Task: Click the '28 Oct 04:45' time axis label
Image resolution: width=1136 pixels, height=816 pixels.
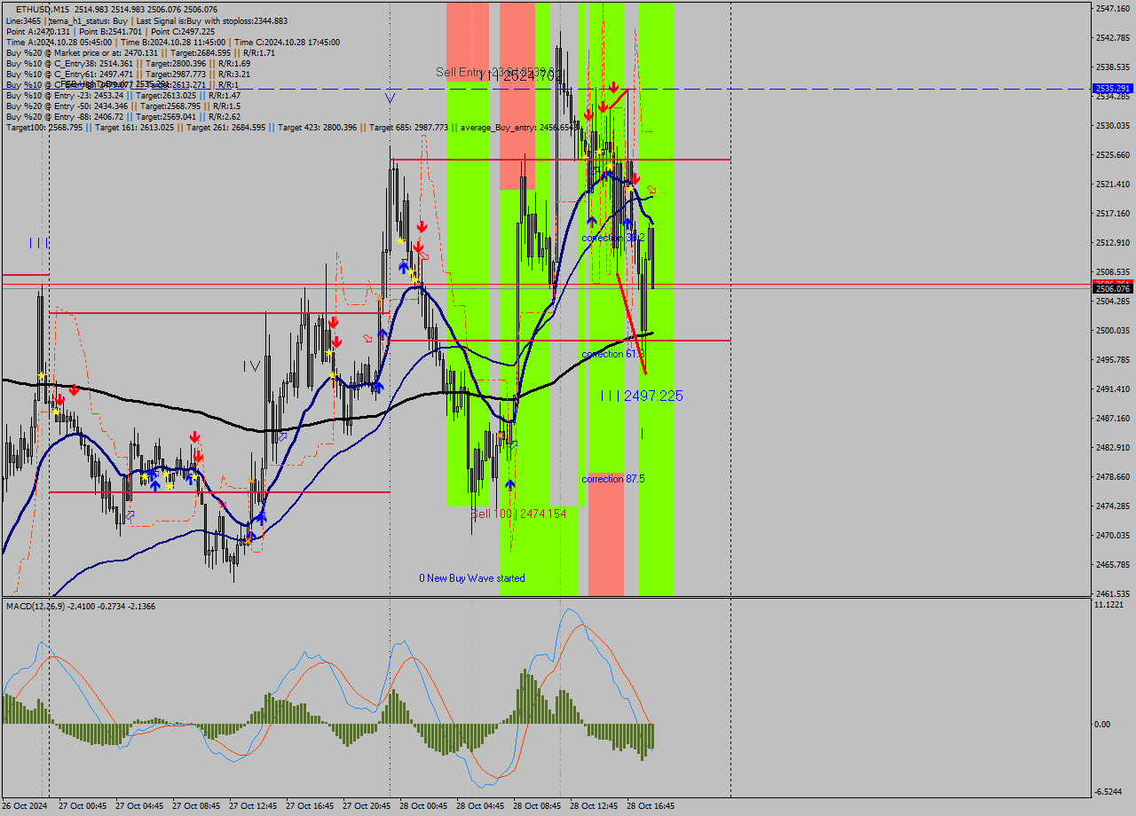Action: tap(480, 806)
